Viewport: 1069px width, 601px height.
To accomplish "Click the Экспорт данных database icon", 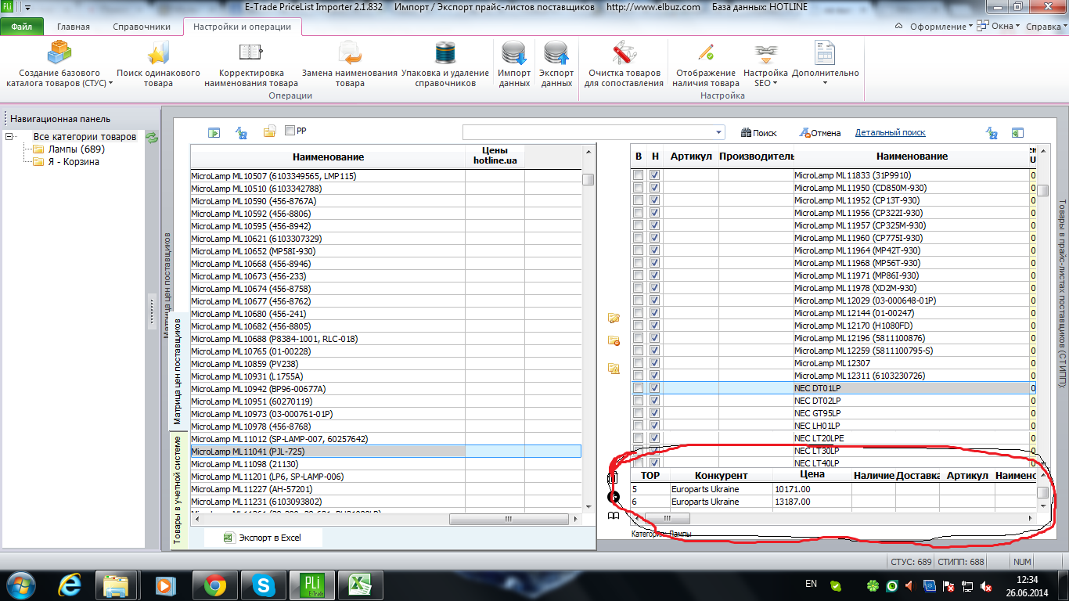I will point(556,53).
